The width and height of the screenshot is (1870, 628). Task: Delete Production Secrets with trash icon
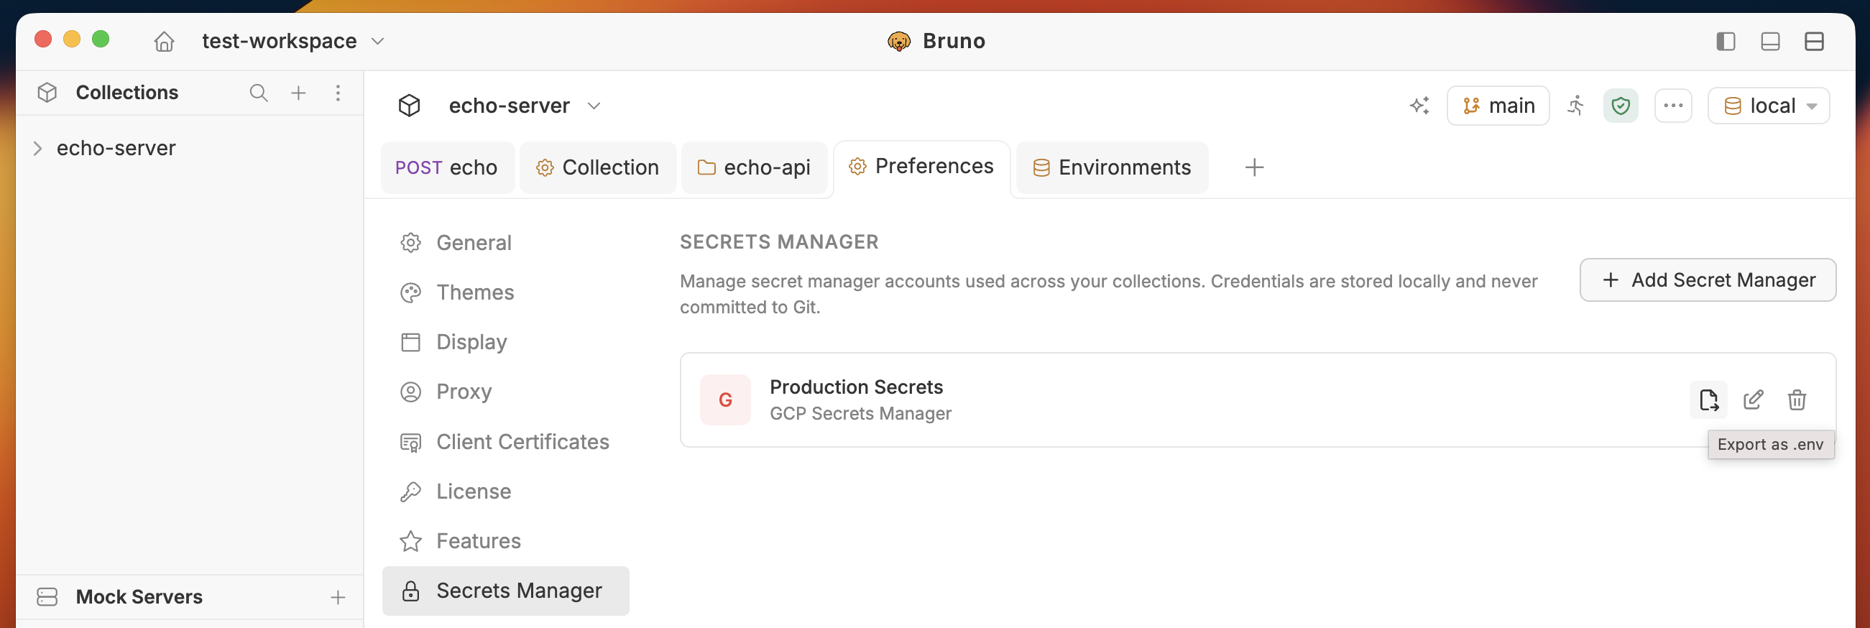[x=1797, y=400]
